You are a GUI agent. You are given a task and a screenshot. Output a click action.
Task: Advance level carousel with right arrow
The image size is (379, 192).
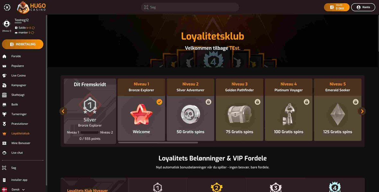362,111
